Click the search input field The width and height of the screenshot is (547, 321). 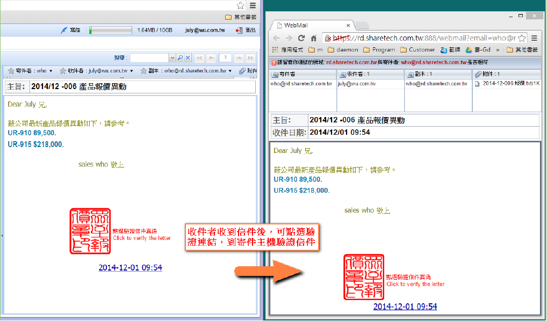(x=149, y=57)
